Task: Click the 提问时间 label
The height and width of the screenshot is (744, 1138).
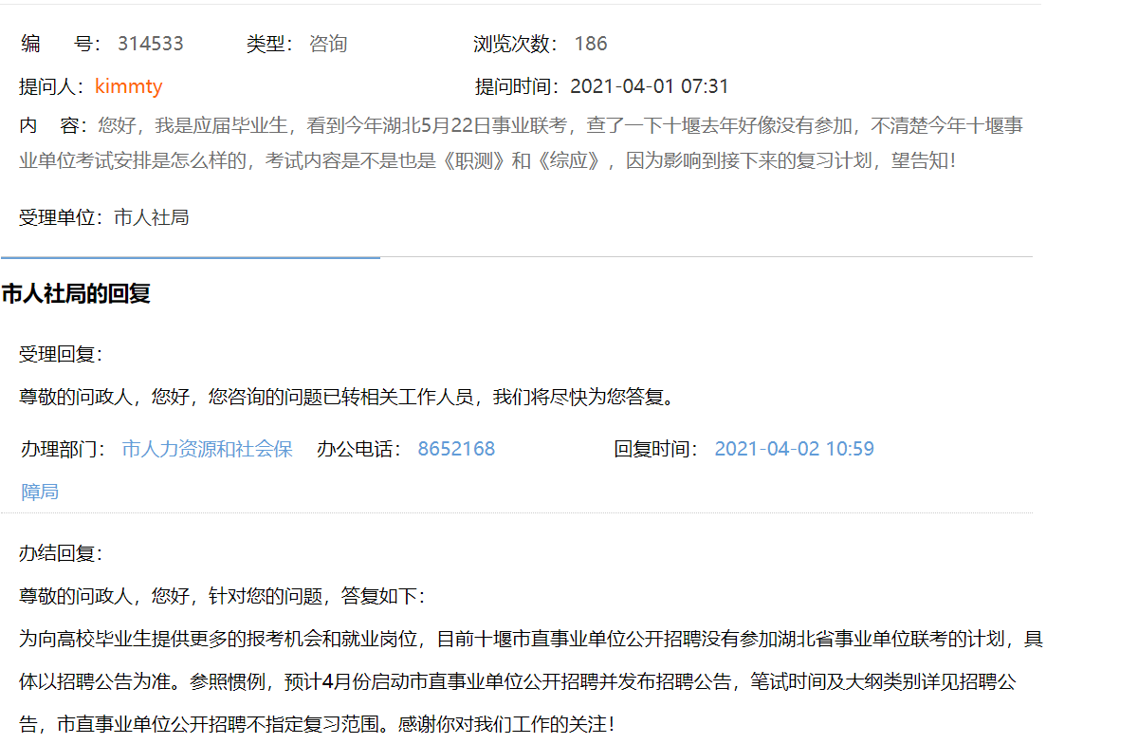Action: 518,86
